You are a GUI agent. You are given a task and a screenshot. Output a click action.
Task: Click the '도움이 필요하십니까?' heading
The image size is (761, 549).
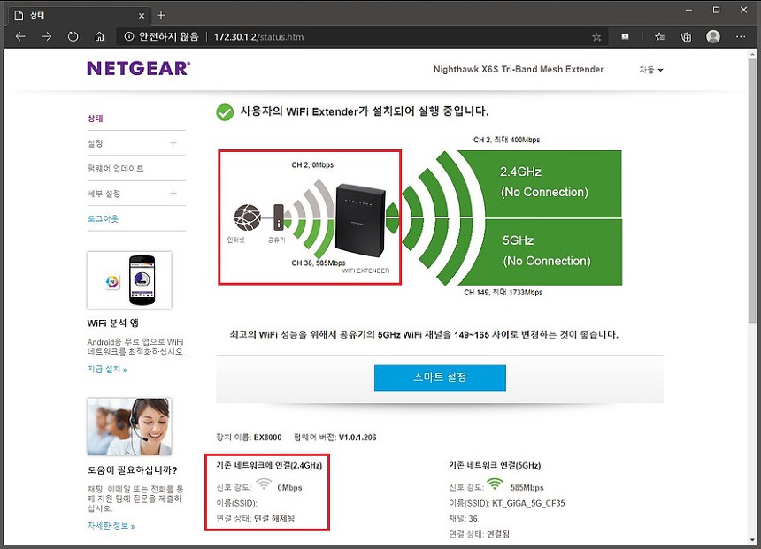tap(133, 470)
